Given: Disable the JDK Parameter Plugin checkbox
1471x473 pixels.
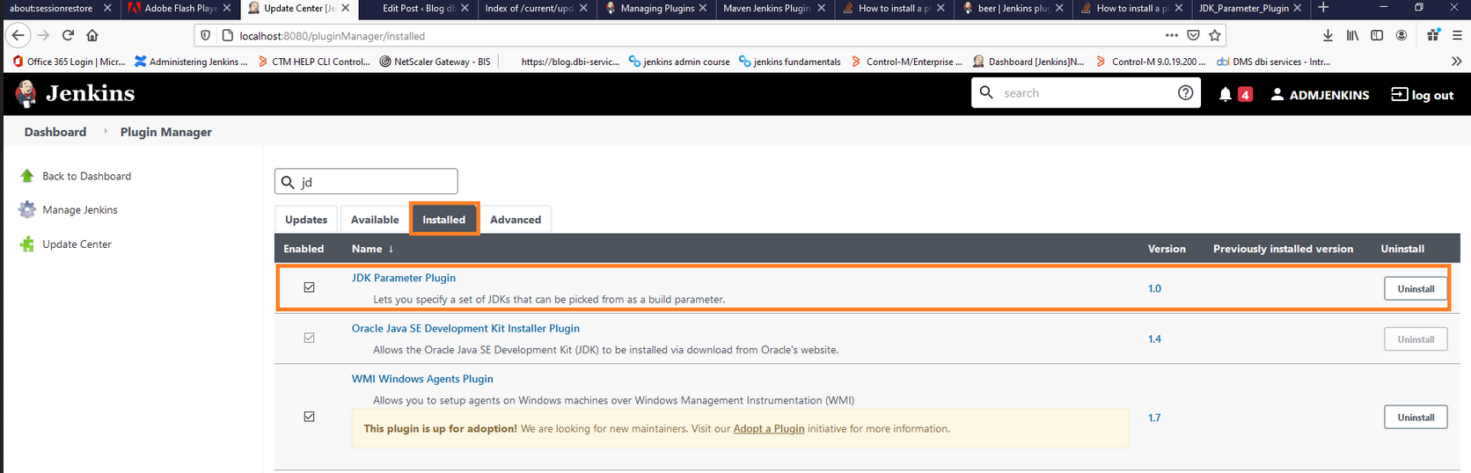Looking at the screenshot, I should coord(309,287).
